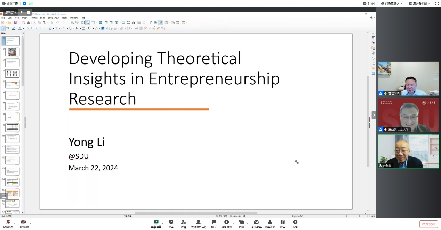Stop recording with the square stop button
The width and height of the screenshot is (441, 230).
coord(29,12)
